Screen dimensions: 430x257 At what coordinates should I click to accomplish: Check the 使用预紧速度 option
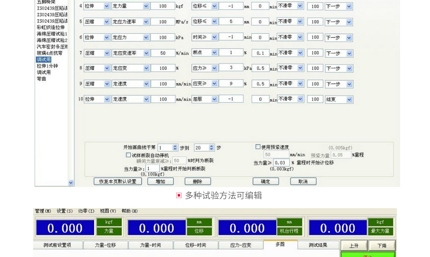coord(258,147)
